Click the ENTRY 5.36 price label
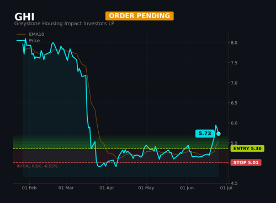276x203 pixels. [x=247, y=149]
